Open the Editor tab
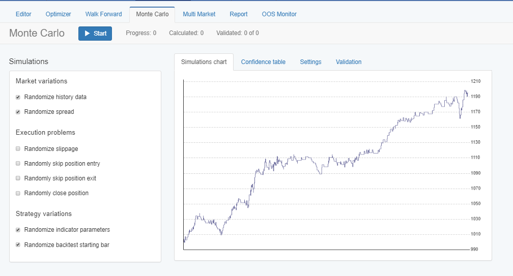 coord(23,14)
